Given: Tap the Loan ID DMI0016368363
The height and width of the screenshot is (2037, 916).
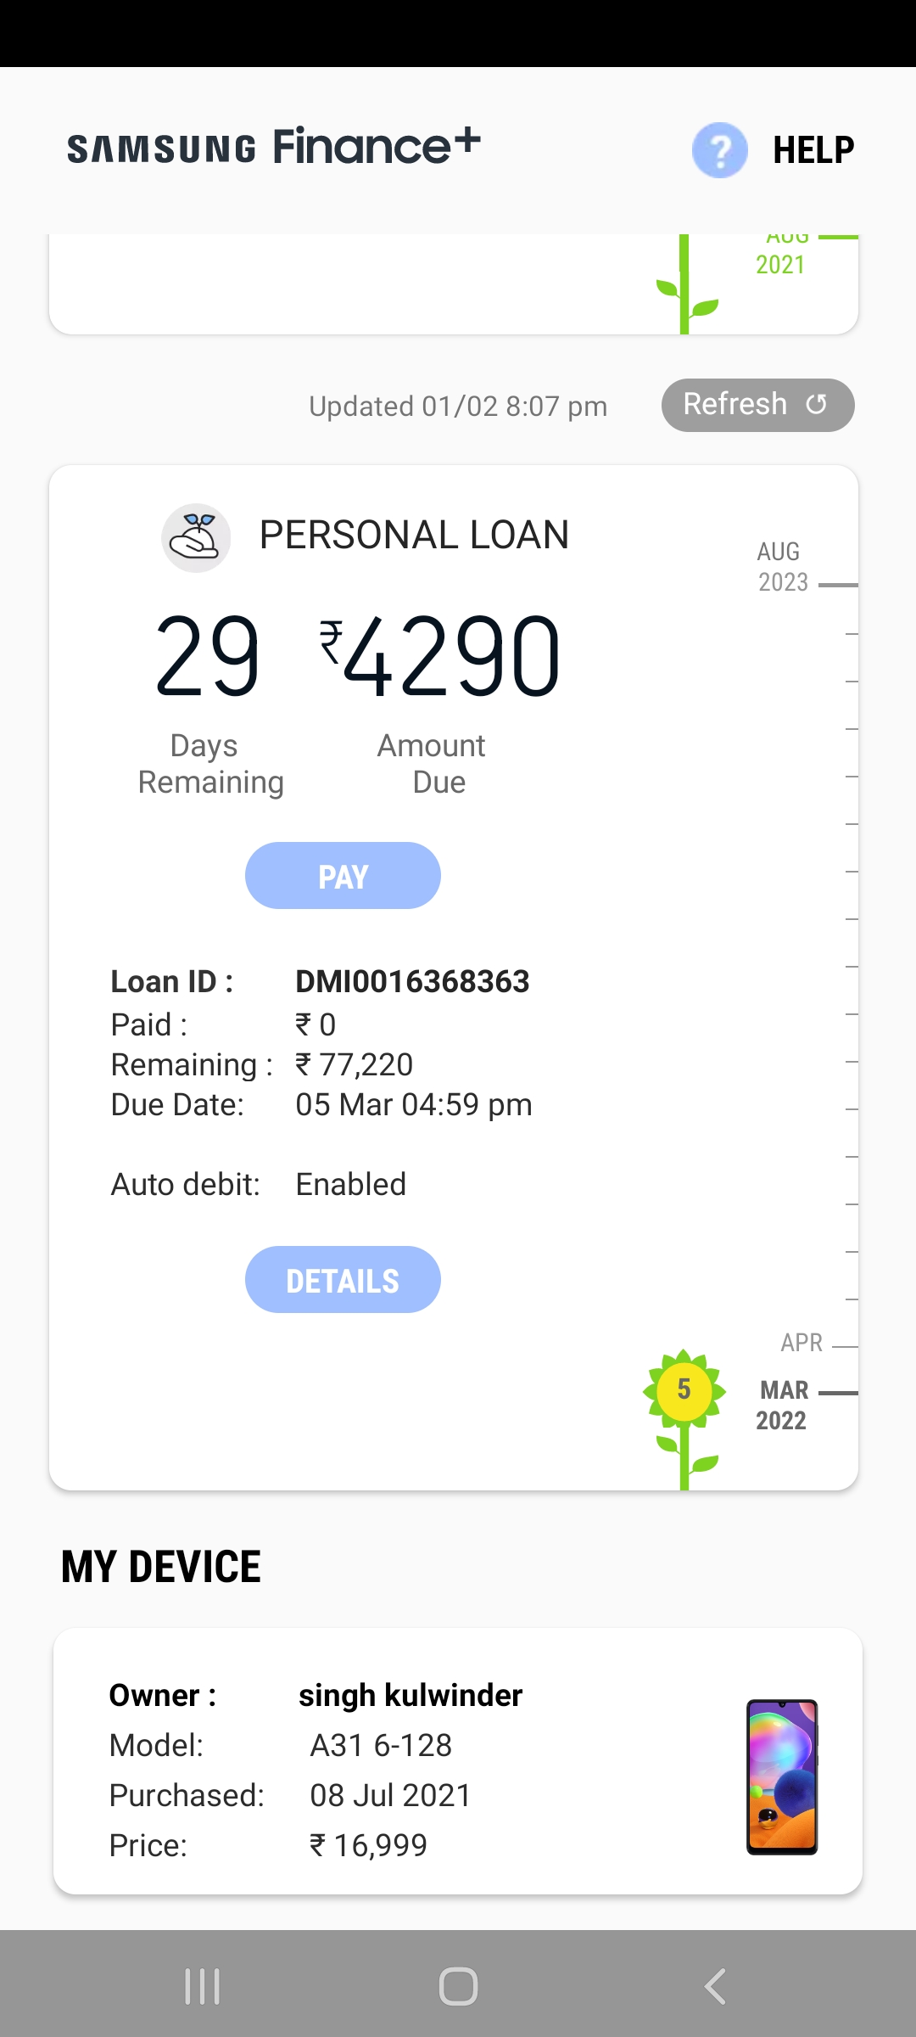Looking at the screenshot, I should click(x=412, y=982).
